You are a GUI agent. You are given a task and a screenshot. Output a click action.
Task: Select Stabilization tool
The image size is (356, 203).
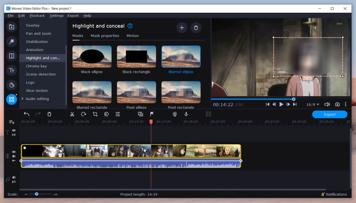click(x=37, y=42)
